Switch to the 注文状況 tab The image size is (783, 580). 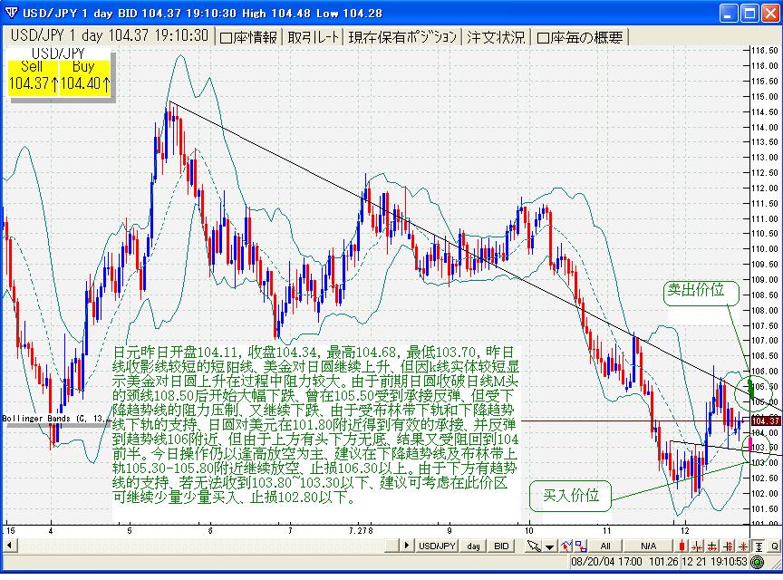pyautogui.click(x=496, y=37)
